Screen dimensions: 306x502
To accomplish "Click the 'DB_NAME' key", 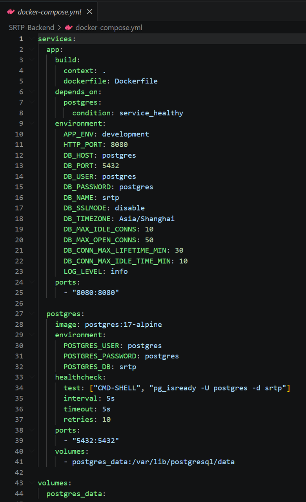I will click(78, 198).
